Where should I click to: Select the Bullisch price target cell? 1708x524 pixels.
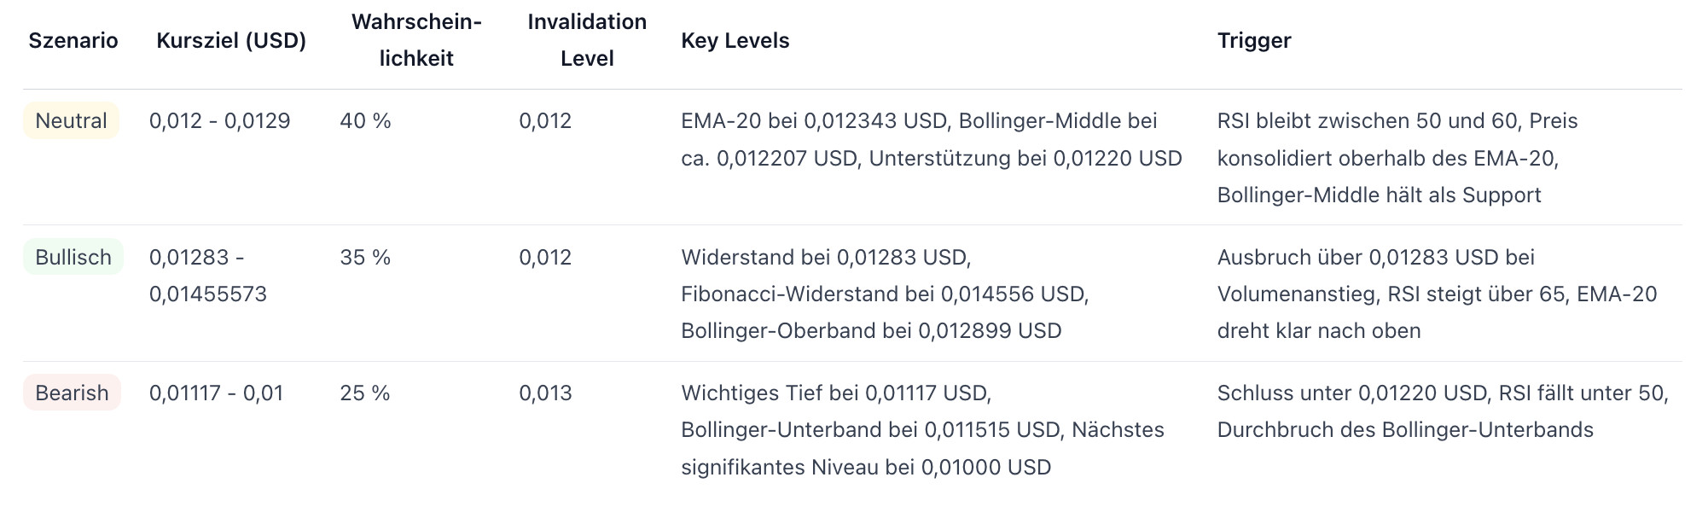click(207, 276)
